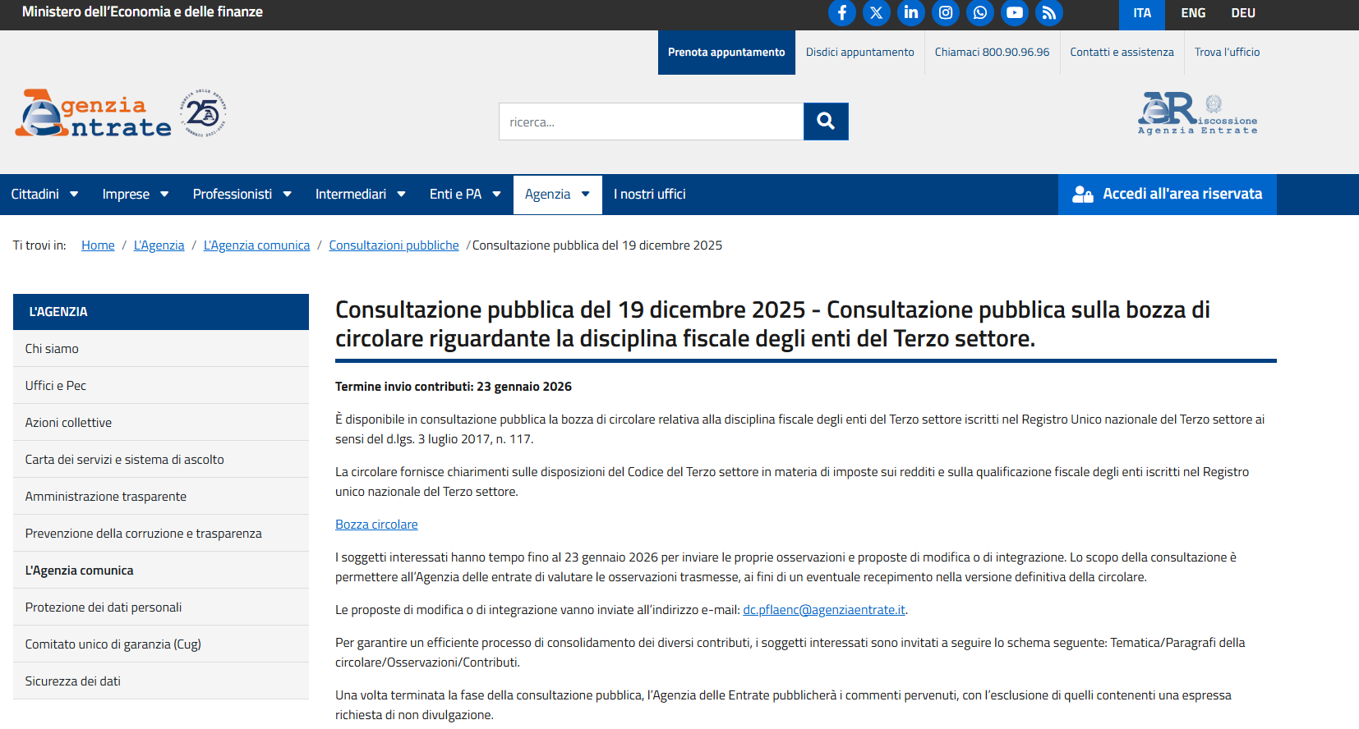Click the RSS feed icon

[x=1048, y=12]
